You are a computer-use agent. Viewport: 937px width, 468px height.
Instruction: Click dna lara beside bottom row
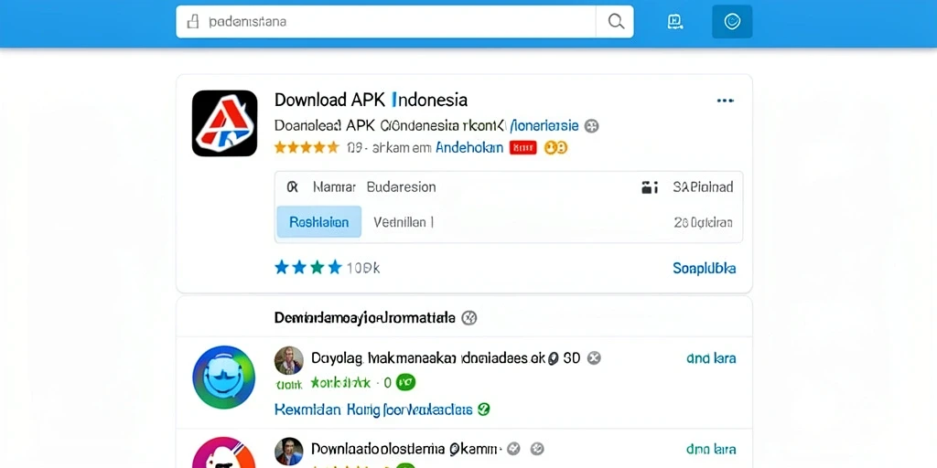(x=711, y=449)
